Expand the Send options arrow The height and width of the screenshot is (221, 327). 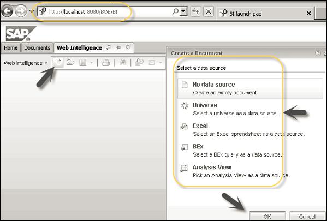160,63
